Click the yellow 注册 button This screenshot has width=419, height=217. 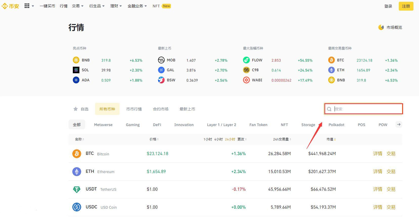(x=406, y=6)
